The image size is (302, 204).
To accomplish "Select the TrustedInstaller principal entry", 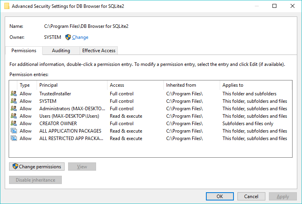I will 55,94.
